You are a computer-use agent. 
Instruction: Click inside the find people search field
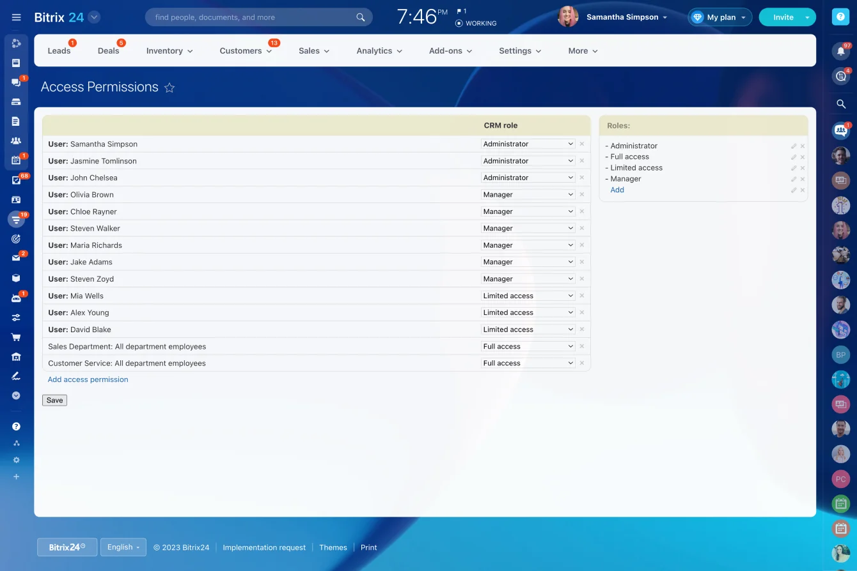coord(256,17)
